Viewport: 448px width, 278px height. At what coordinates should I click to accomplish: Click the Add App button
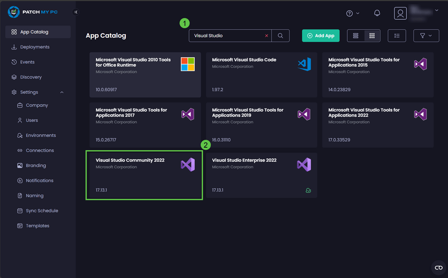coord(321,36)
